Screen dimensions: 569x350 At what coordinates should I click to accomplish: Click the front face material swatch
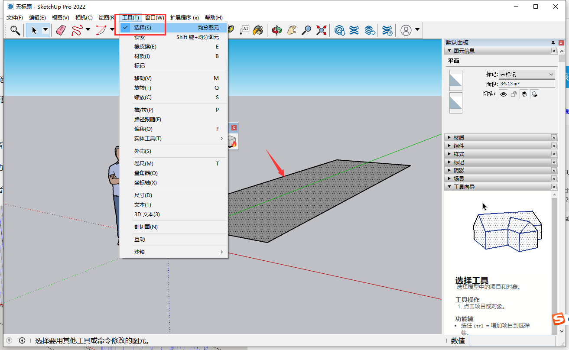(x=456, y=80)
